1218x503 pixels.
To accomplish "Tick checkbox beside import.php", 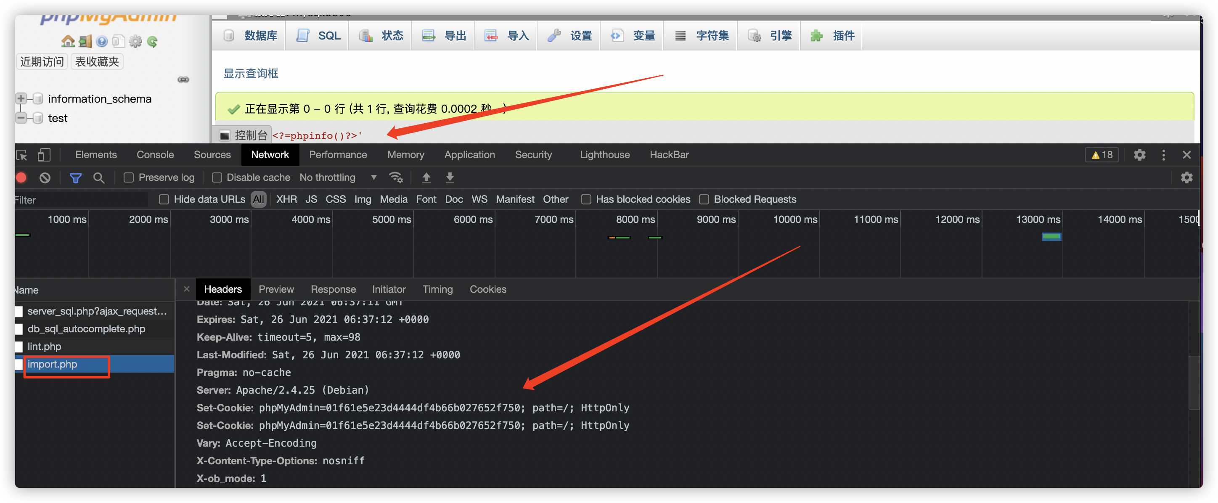I will tap(19, 365).
